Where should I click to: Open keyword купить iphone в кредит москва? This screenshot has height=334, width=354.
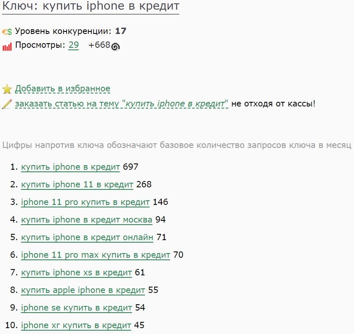86,220
